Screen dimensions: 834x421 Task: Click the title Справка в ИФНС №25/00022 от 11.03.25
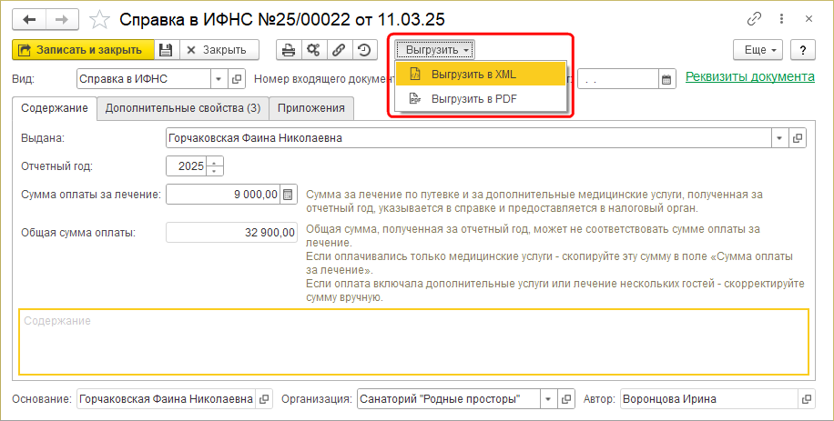(282, 20)
